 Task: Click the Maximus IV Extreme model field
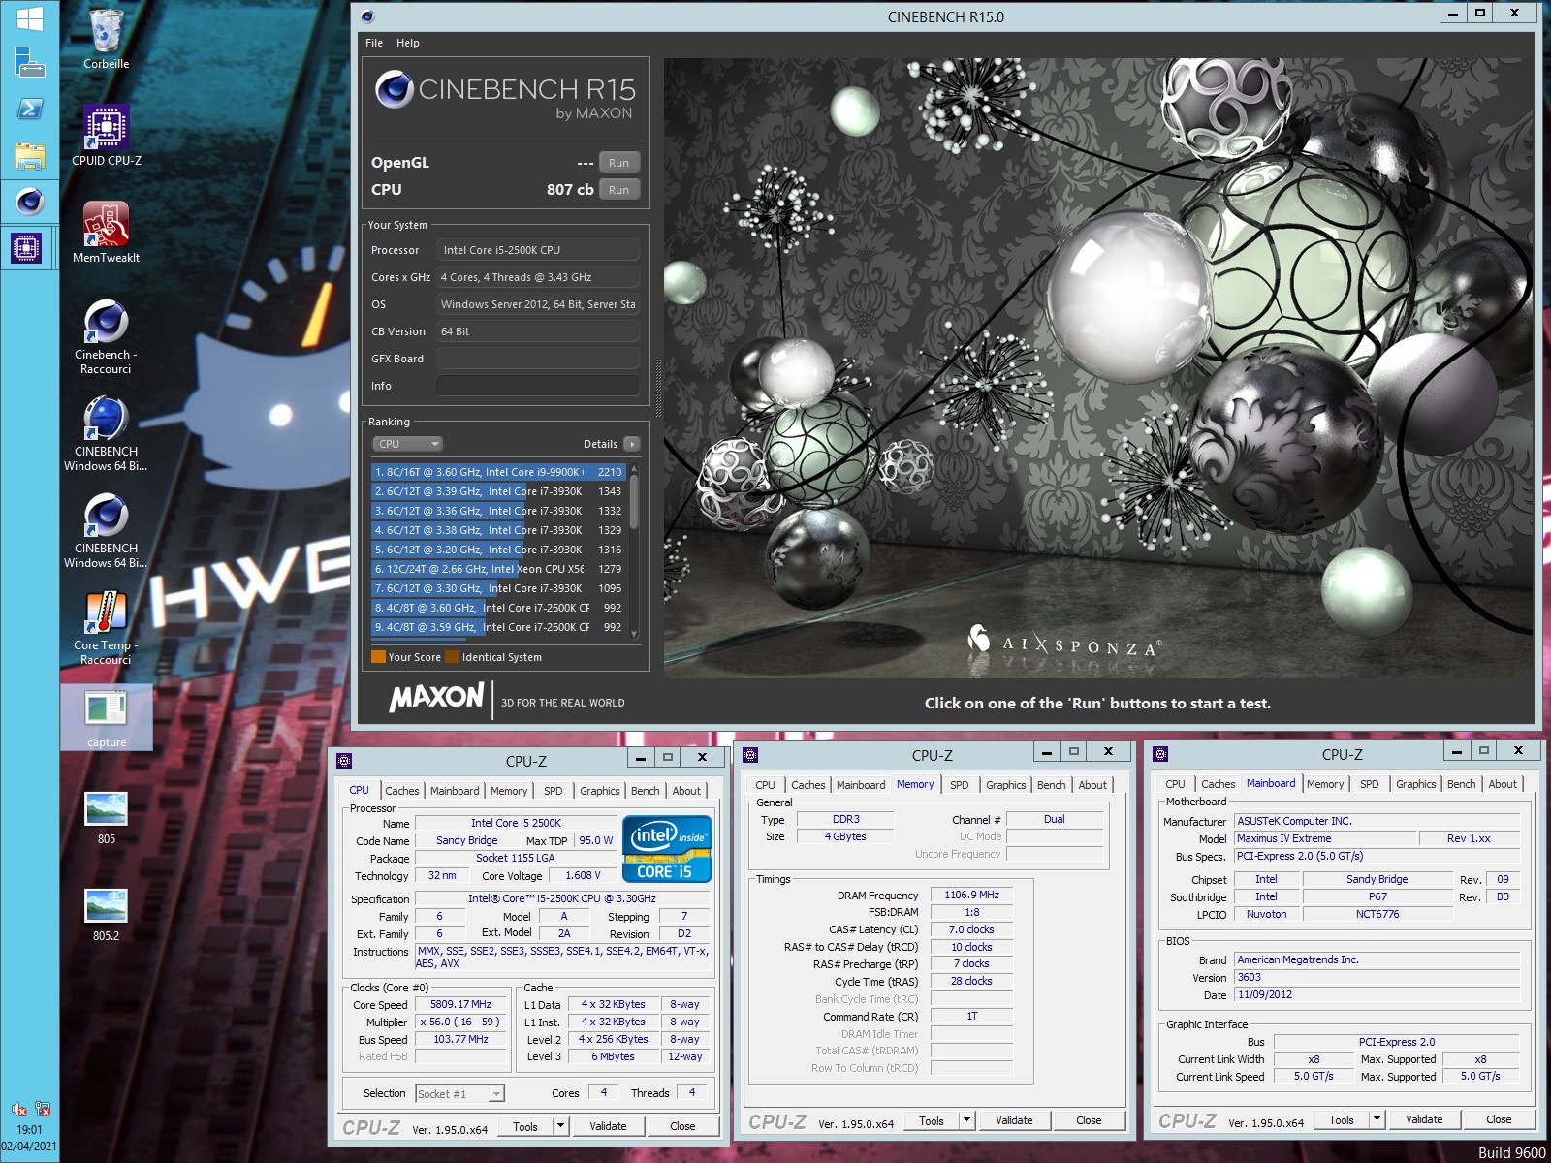point(1323,839)
